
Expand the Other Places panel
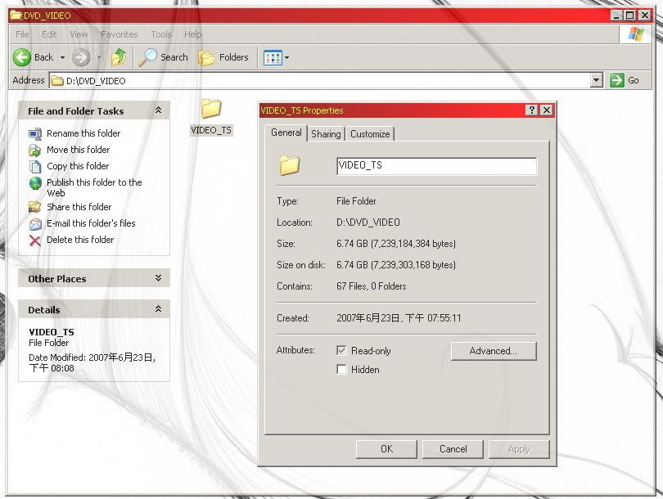(158, 278)
